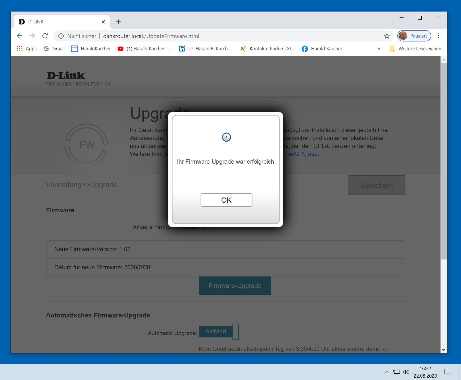Image resolution: width=461 pixels, height=380 pixels.
Task: Click OK in the firmware upgrade dialog
Action: coord(226,200)
